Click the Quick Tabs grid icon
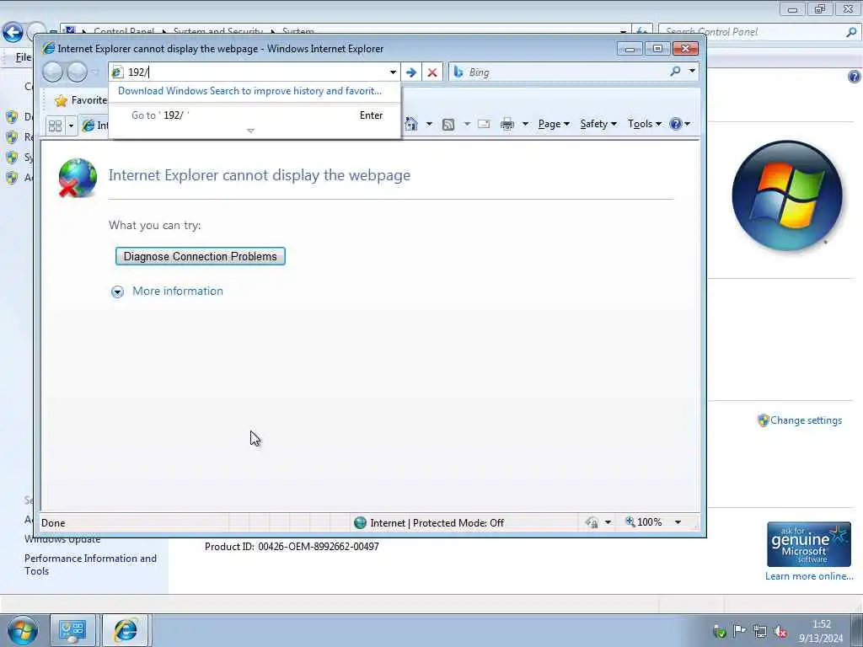 point(55,126)
